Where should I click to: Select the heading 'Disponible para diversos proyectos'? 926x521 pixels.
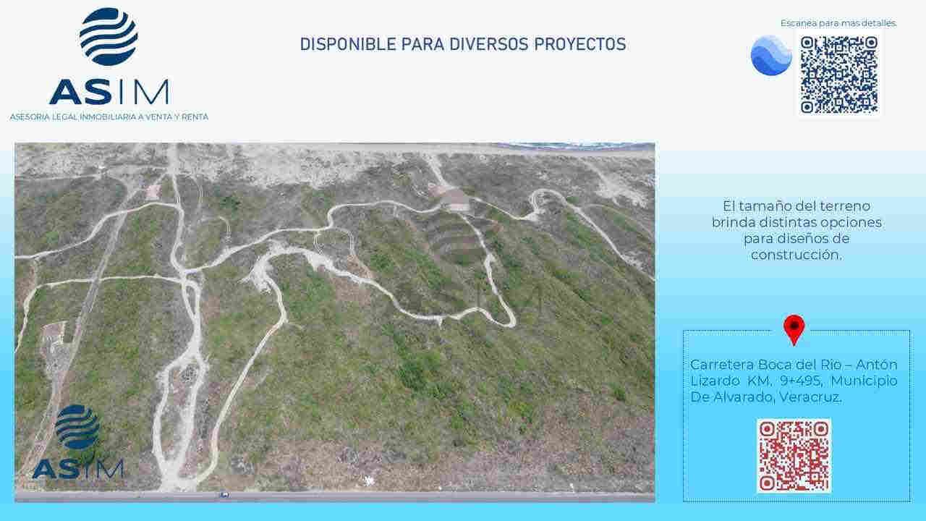463,44
